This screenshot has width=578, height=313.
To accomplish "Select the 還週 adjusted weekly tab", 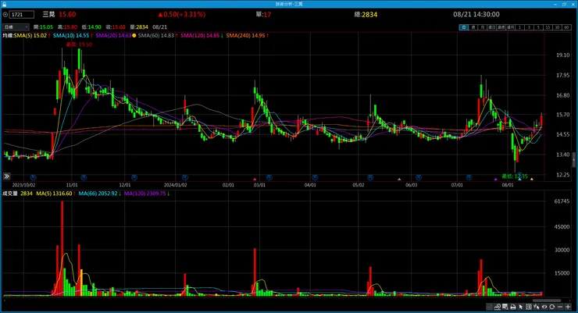I will click(x=501, y=27).
